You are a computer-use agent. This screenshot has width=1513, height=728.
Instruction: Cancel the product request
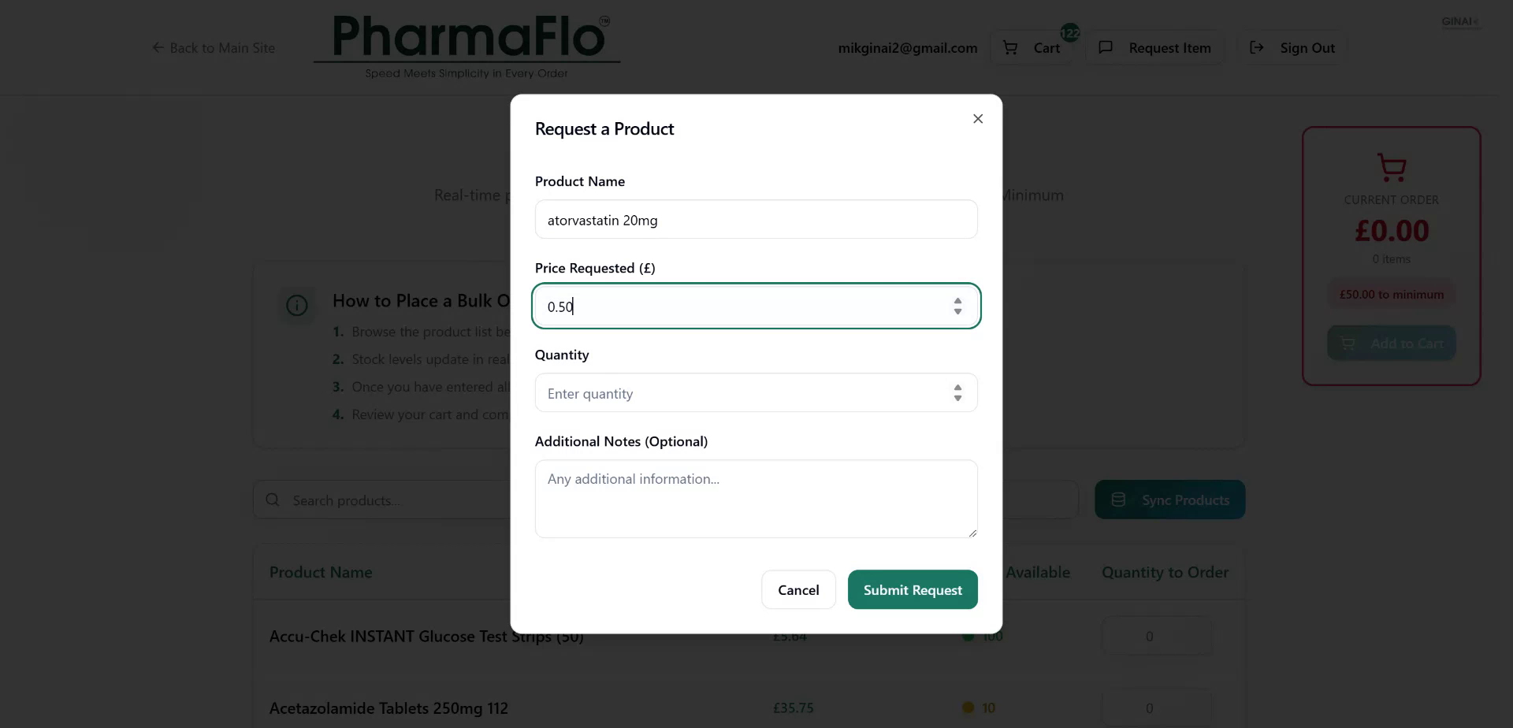point(798,590)
